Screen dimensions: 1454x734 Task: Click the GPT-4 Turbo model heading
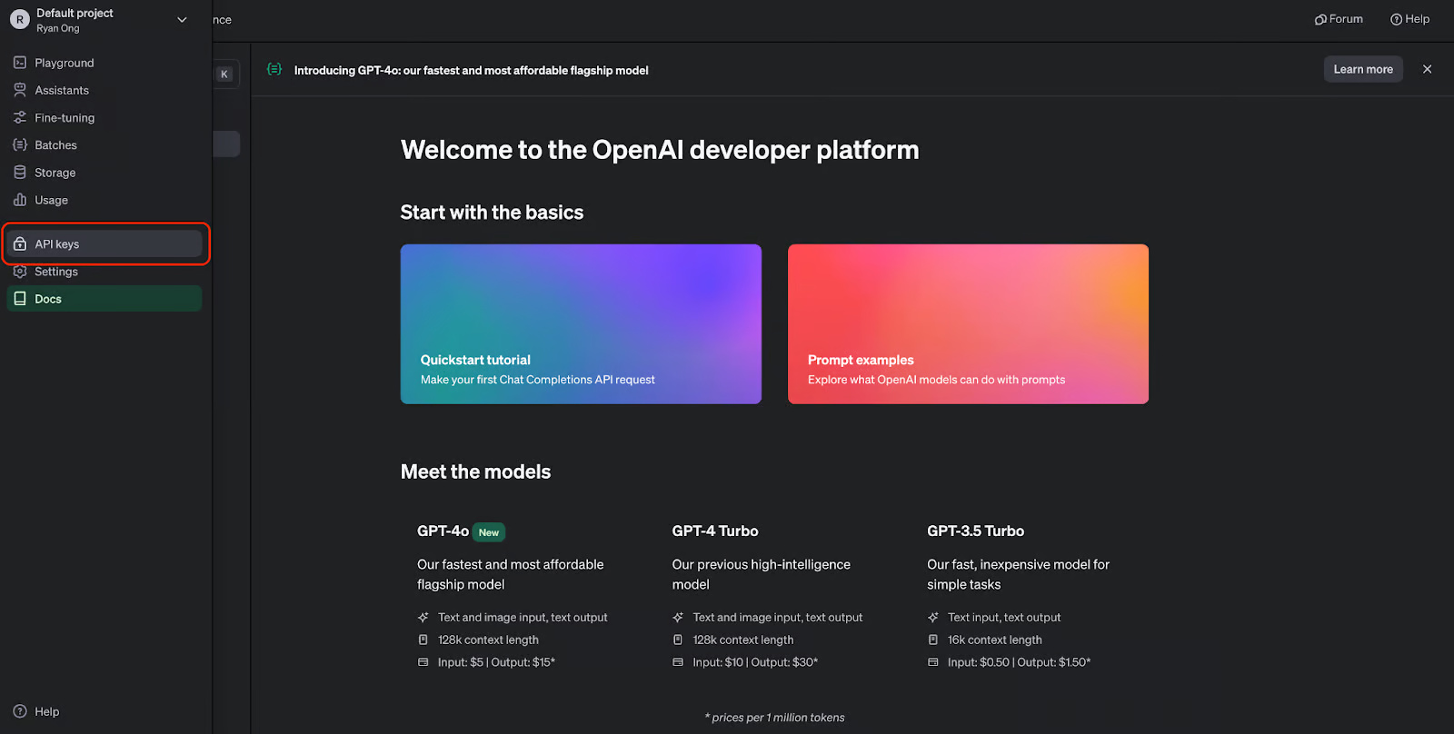pos(715,531)
